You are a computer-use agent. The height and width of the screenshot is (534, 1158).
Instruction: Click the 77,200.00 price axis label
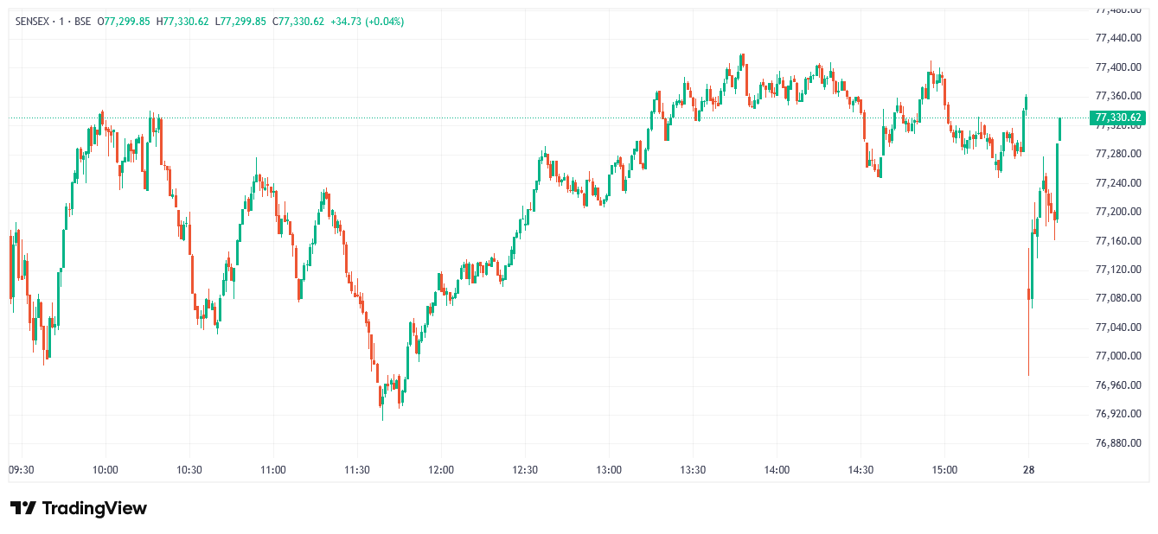[1119, 212]
